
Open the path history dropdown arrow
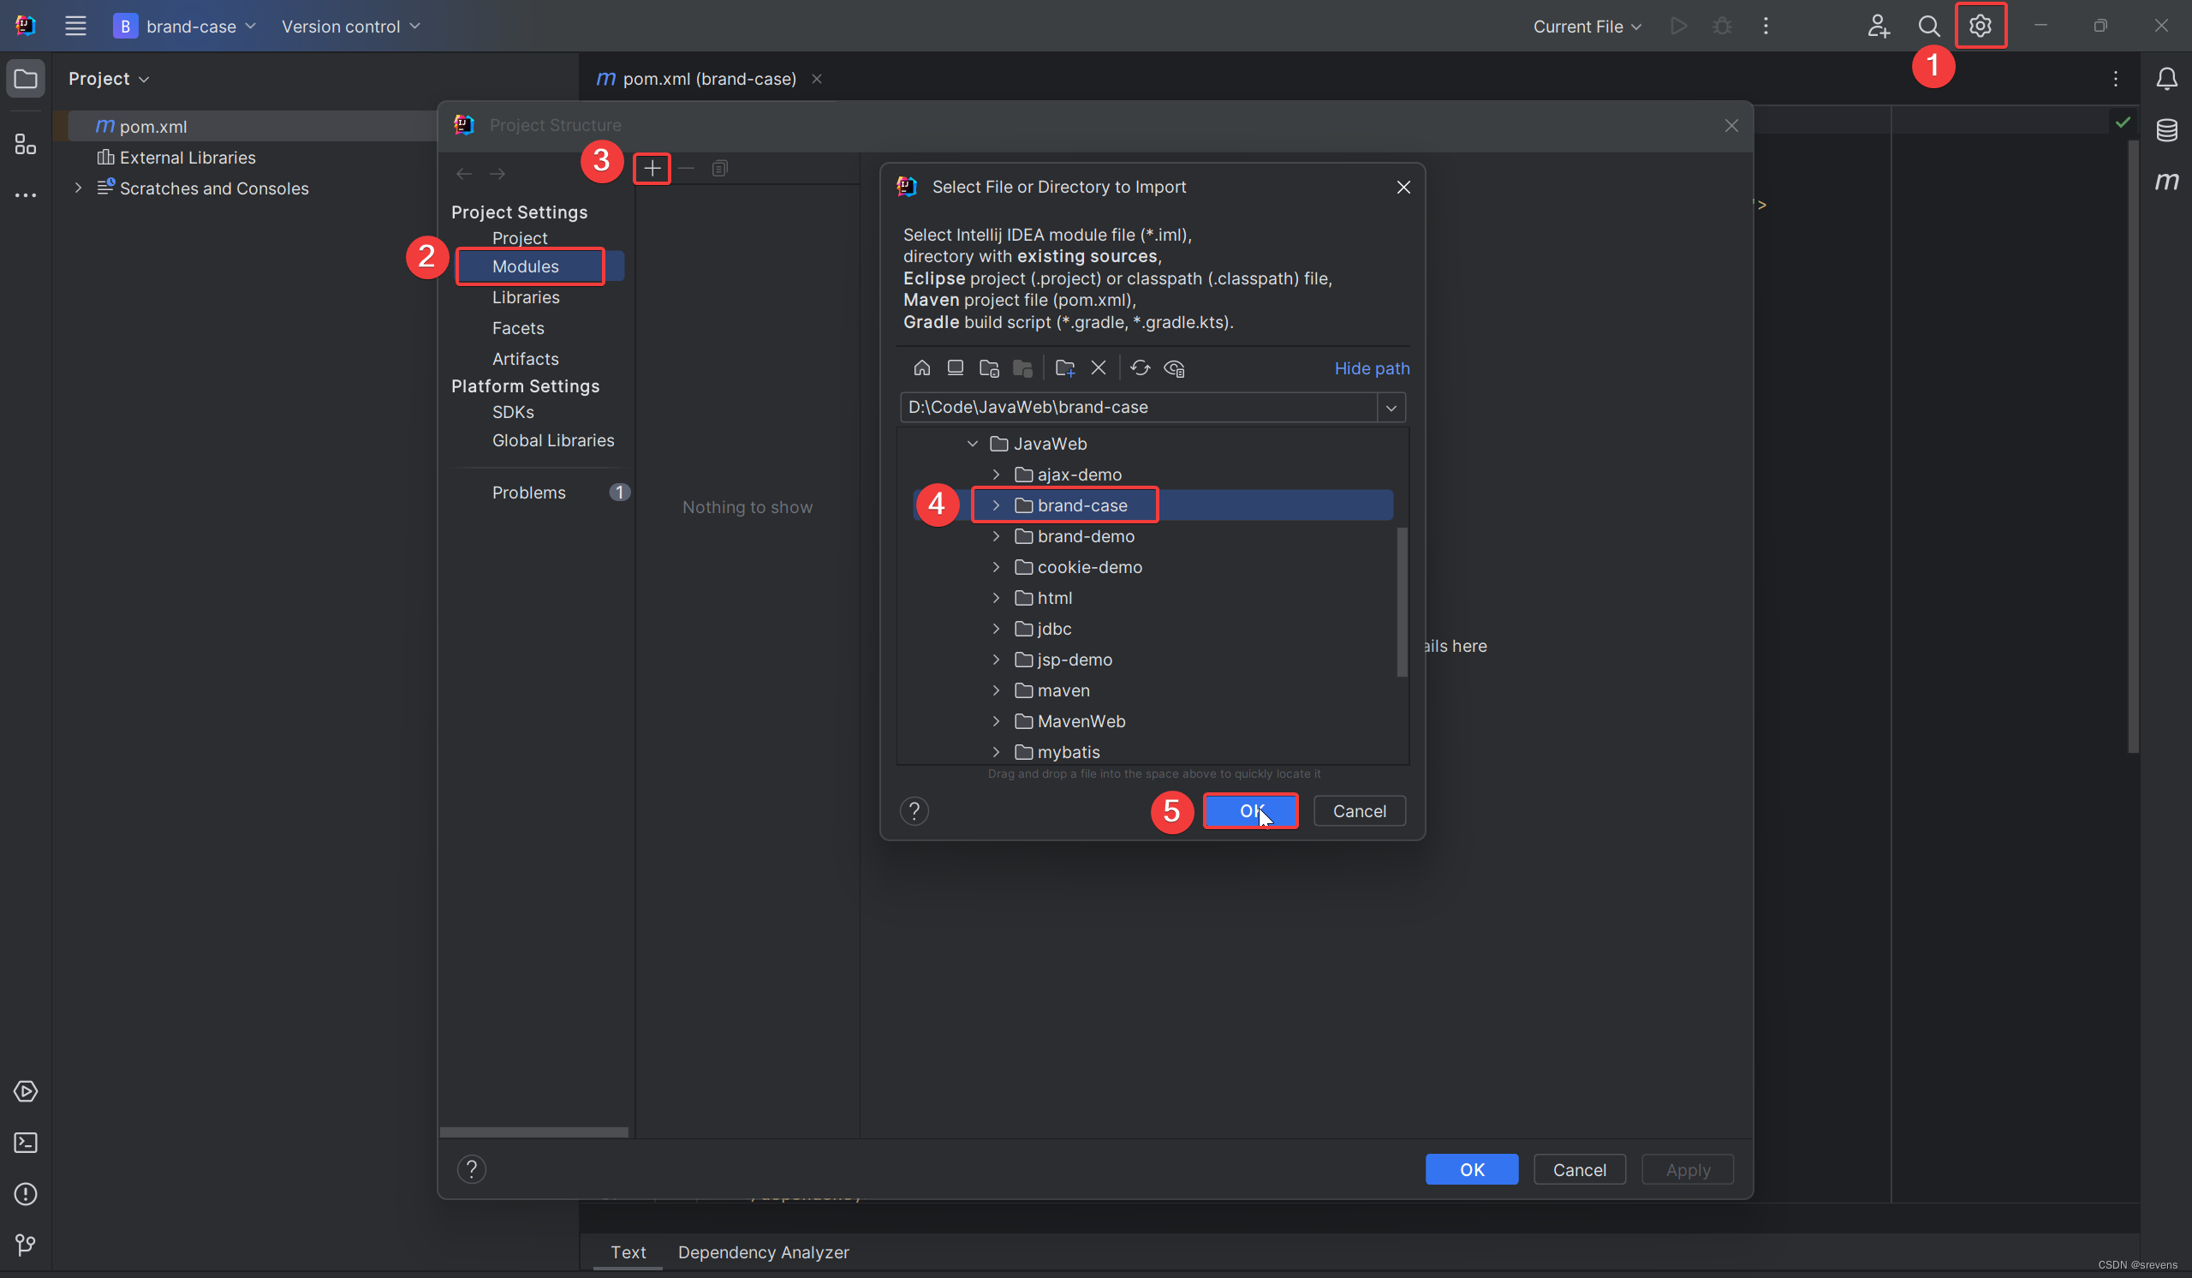[x=1391, y=408]
